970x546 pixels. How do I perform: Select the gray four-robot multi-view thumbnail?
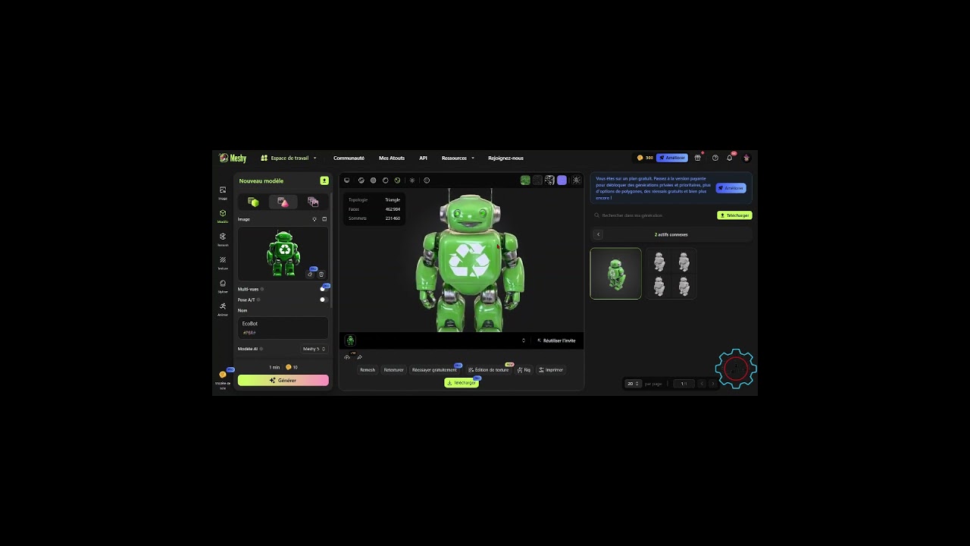(x=671, y=274)
